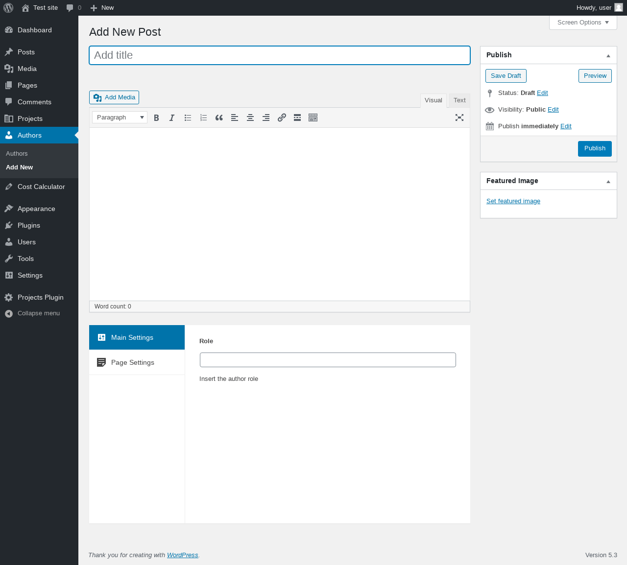Toggle the toolbar kitchen sink
The width and height of the screenshot is (627, 565).
click(x=313, y=118)
